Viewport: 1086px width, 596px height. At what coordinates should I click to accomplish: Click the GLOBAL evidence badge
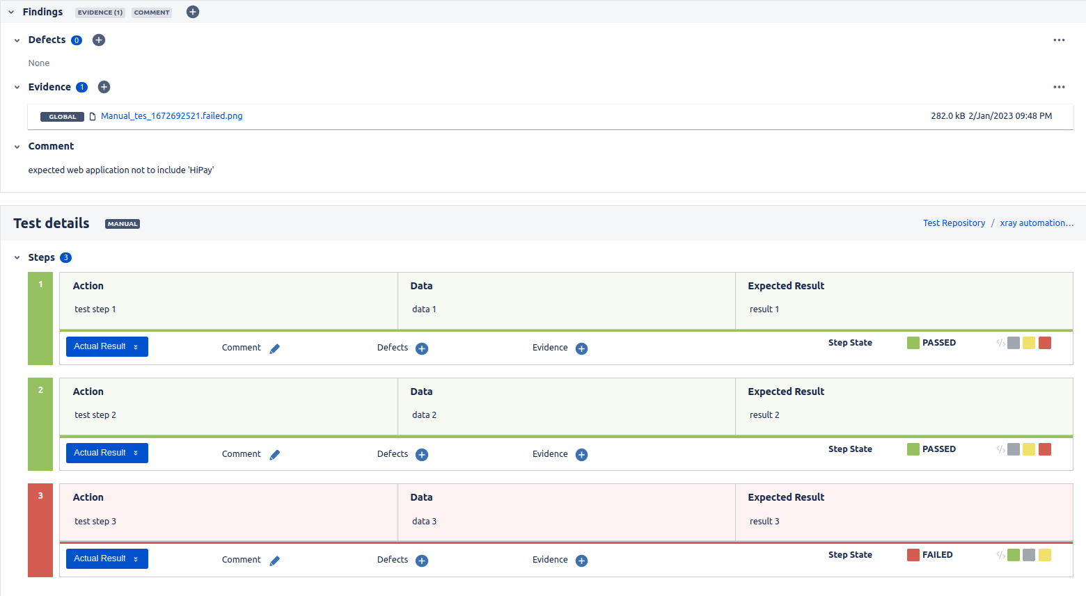pyautogui.click(x=63, y=117)
